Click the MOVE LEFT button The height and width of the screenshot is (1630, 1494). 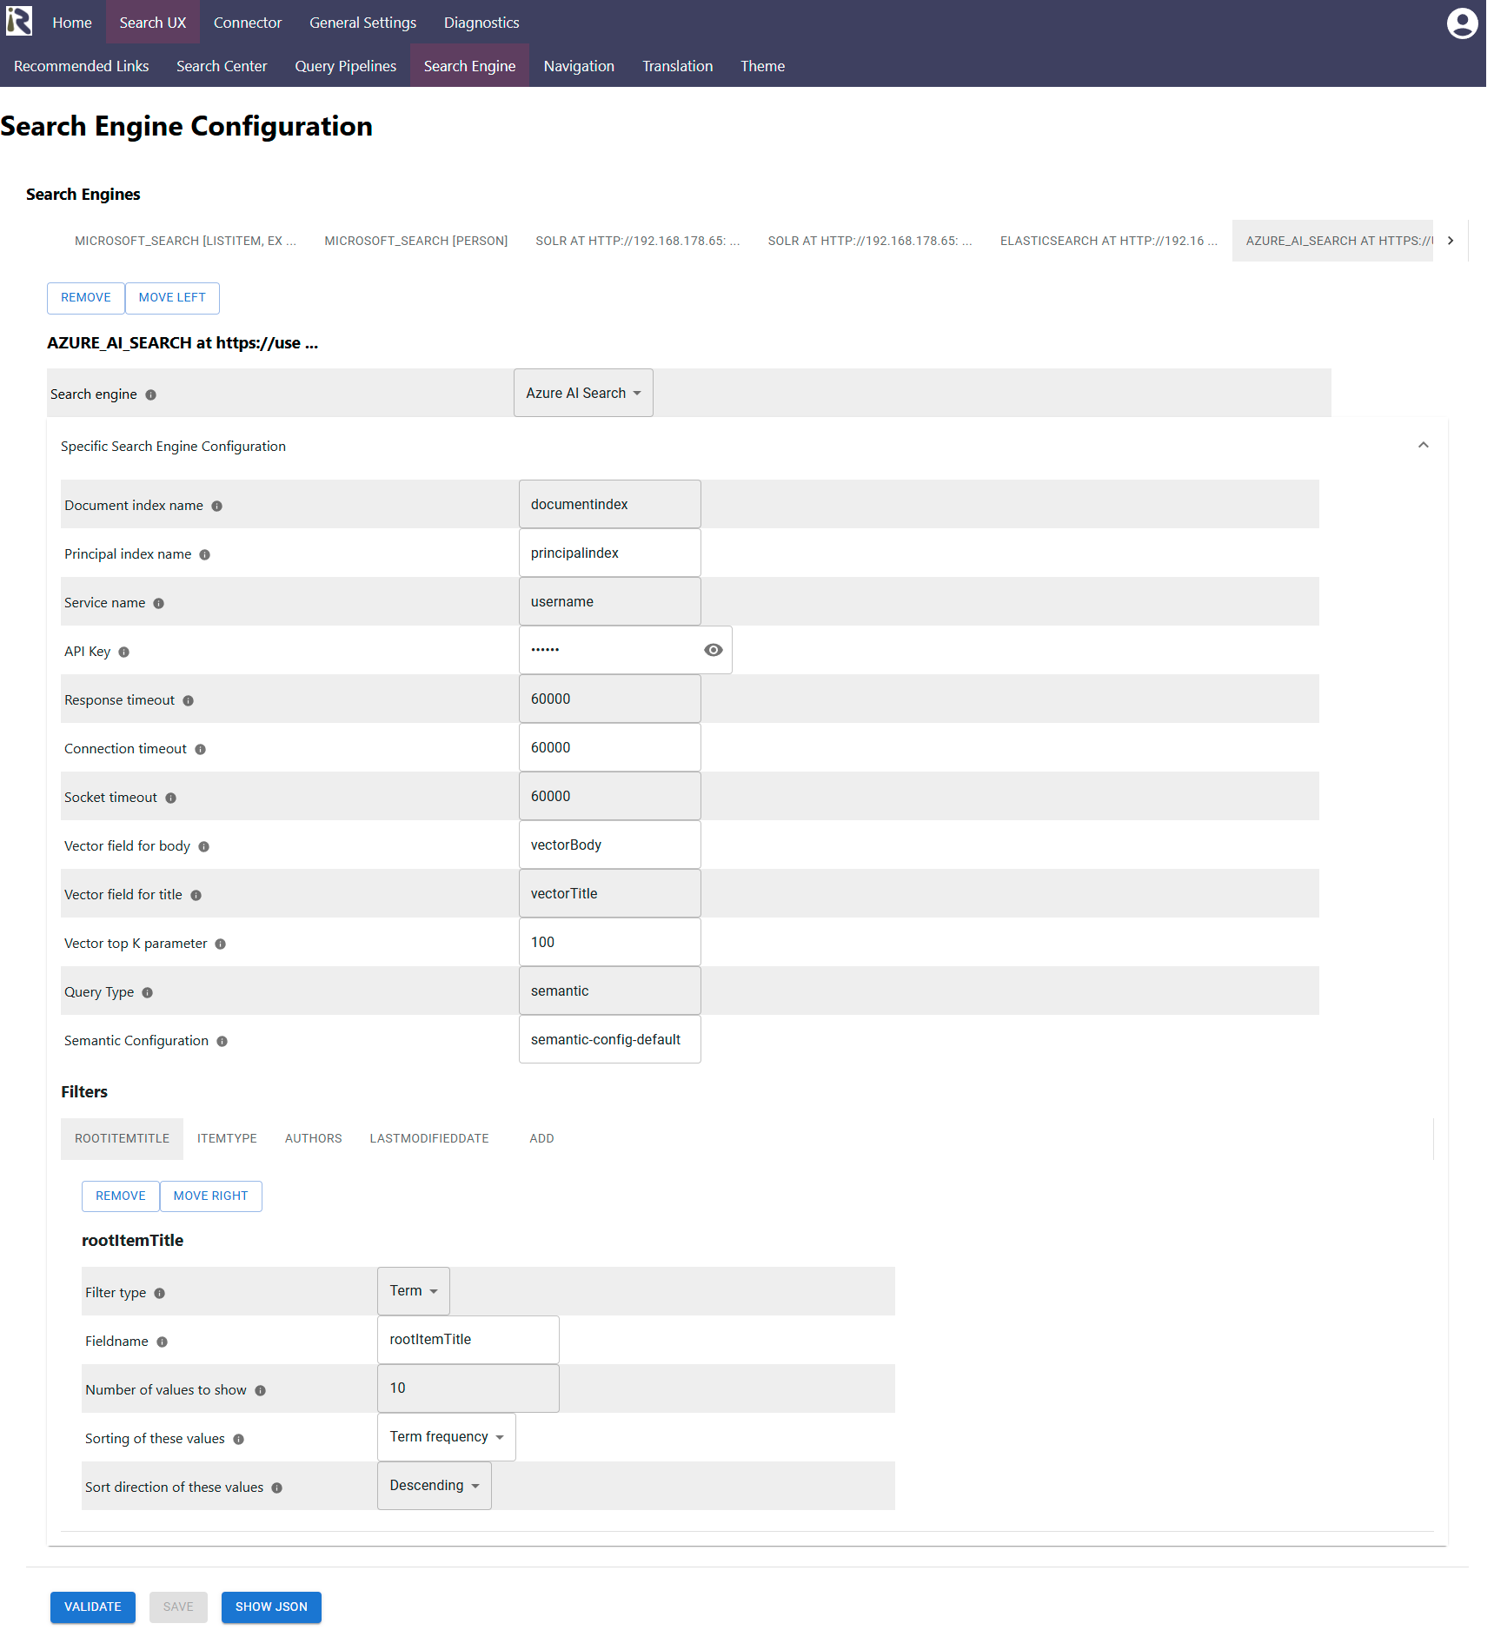(172, 298)
